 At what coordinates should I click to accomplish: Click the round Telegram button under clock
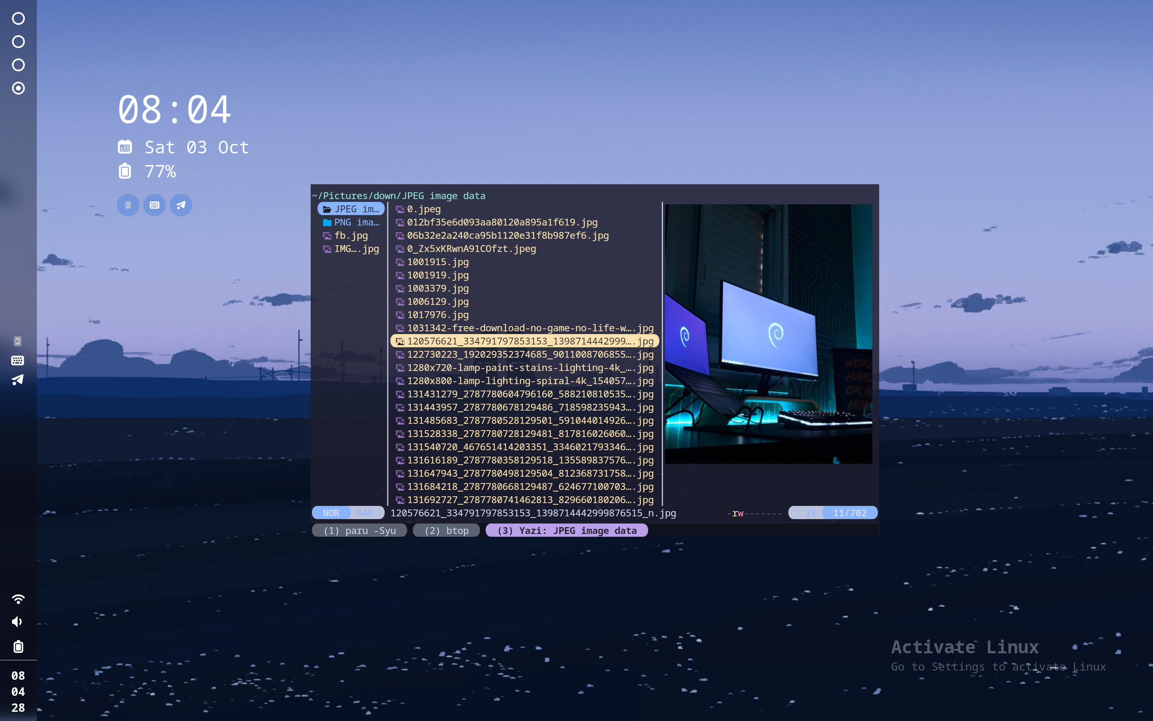tap(181, 205)
